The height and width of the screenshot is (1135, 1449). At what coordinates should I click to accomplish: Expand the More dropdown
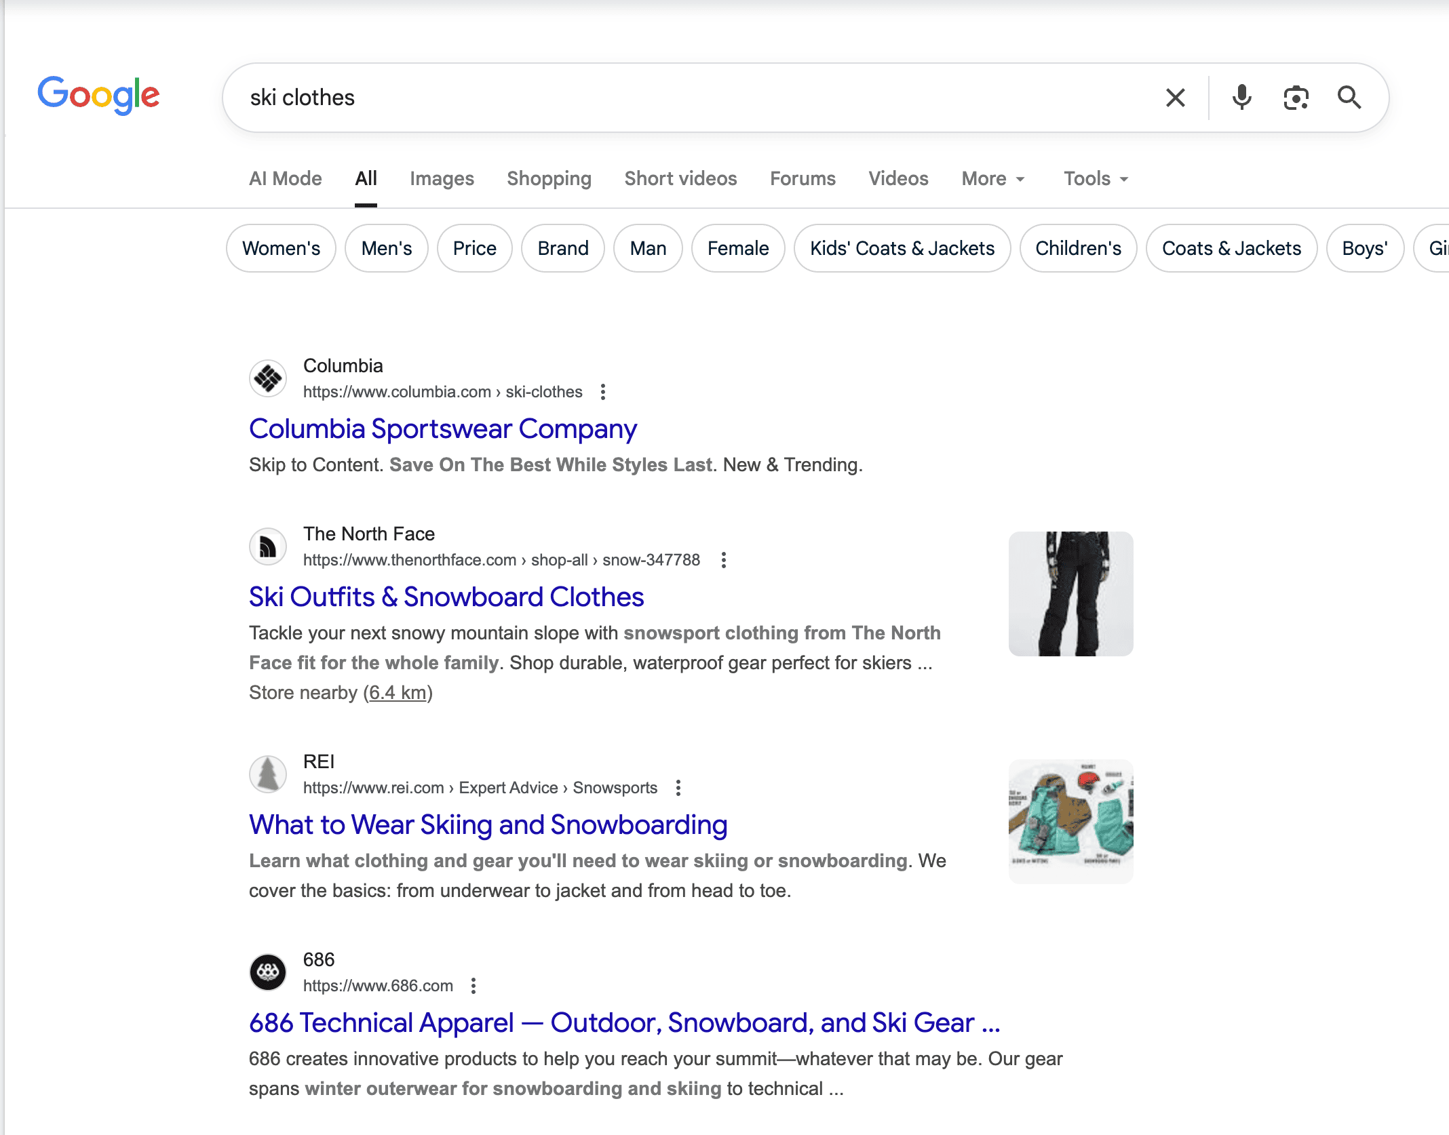993,178
